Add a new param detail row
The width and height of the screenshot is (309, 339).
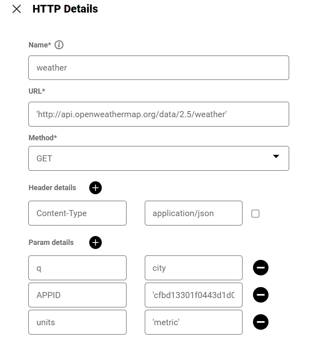coord(95,242)
